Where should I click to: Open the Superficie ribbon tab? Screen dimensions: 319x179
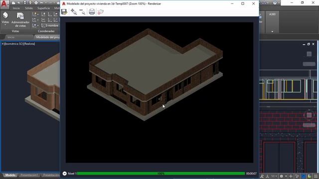(43, 8)
